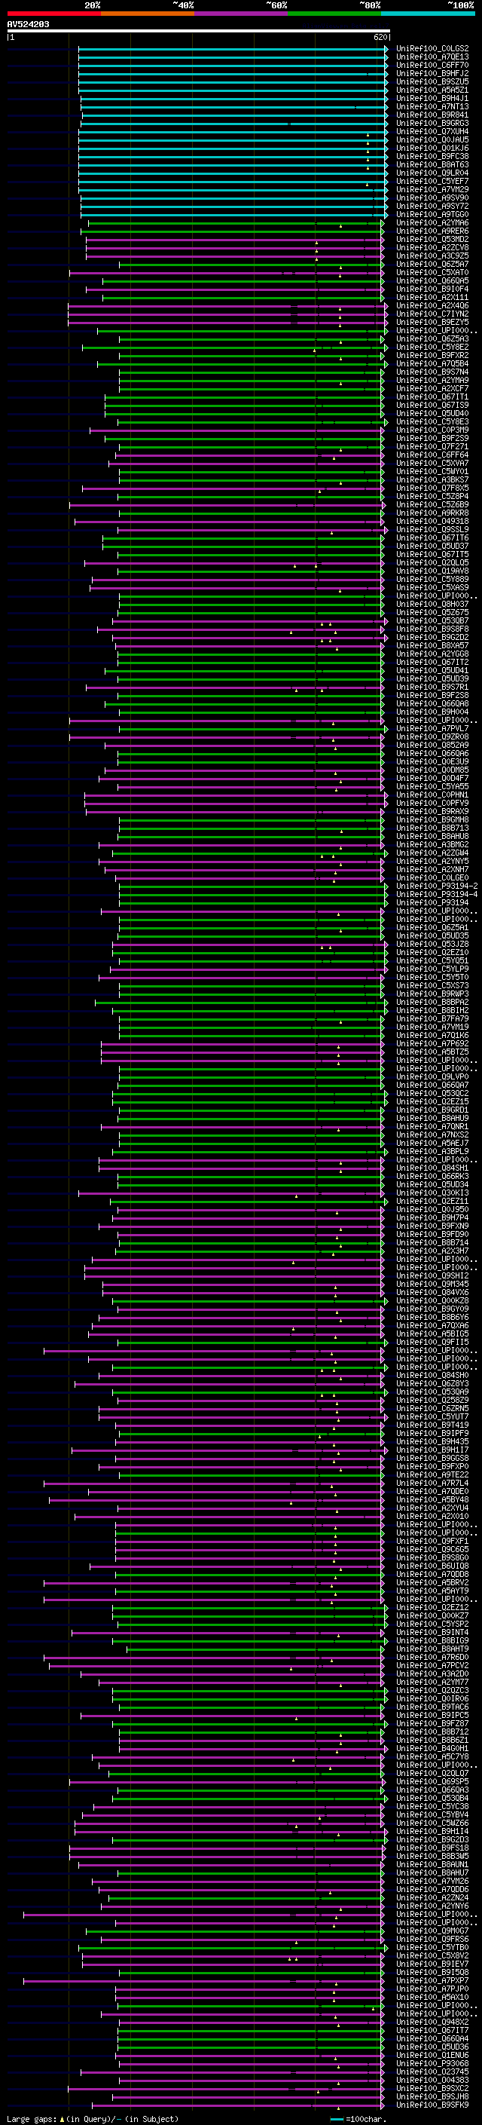
Task: Open the UniRef100_A7VM26 entry
Action: click(x=432, y=1881)
